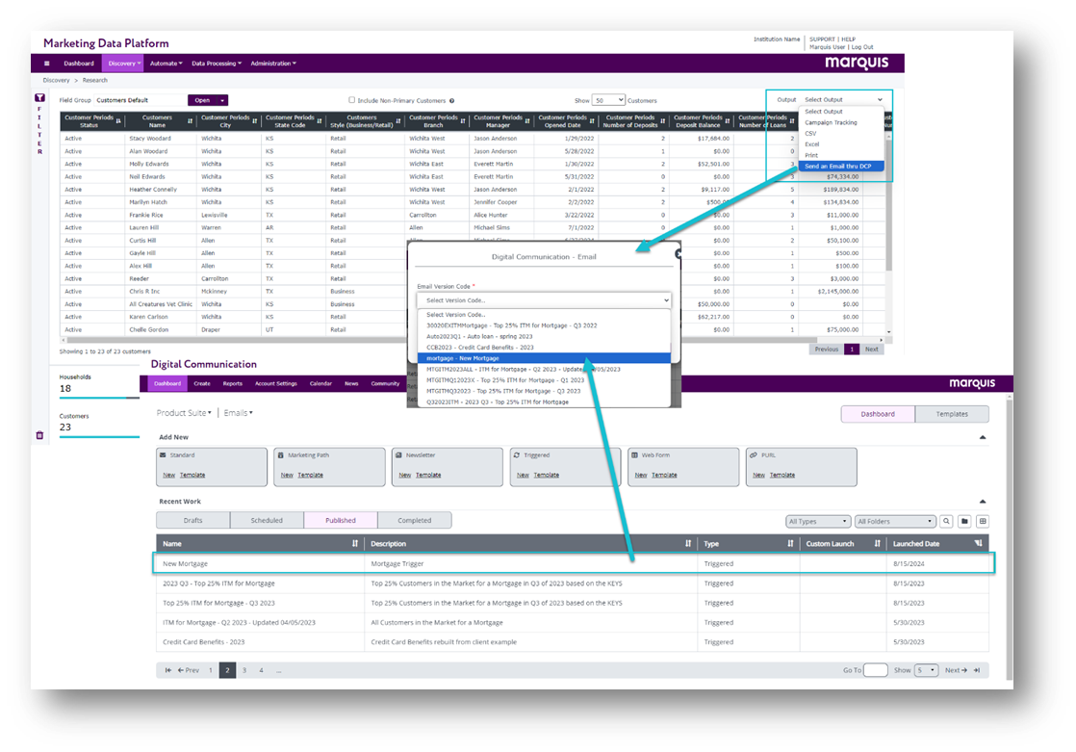This screenshot has height=752, width=1076.
Task: Switch to the Scheduled tab
Action: 267,521
